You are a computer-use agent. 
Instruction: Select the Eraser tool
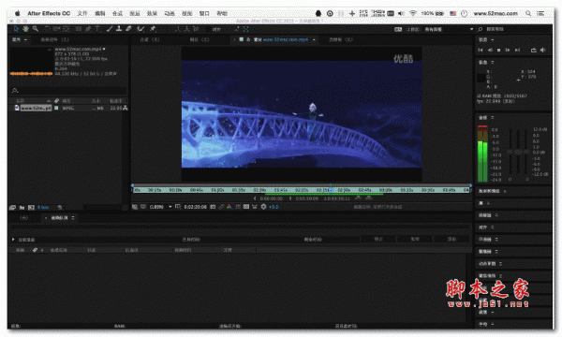[128, 29]
